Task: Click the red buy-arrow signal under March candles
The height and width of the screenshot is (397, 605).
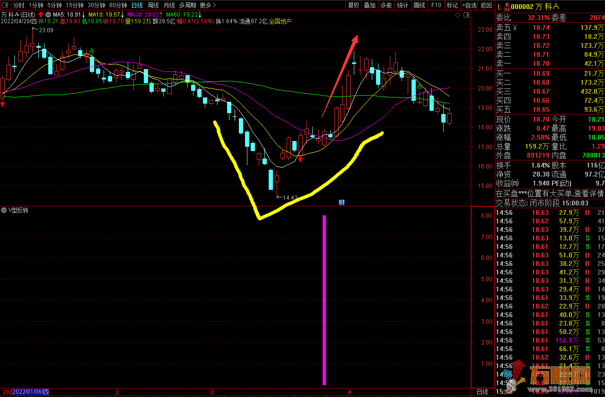Action: click(300, 159)
